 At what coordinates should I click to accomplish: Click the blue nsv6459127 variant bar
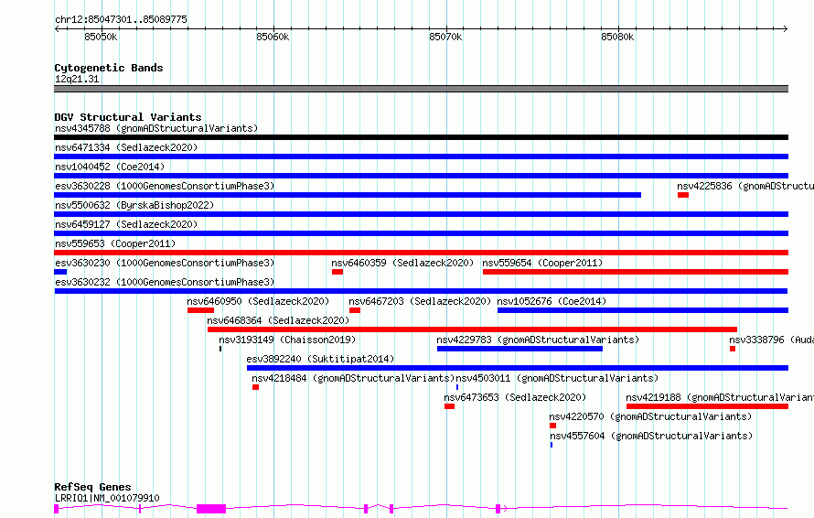pos(421,233)
